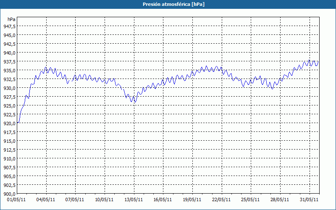Click the 932,5 y-axis label

tap(9, 79)
